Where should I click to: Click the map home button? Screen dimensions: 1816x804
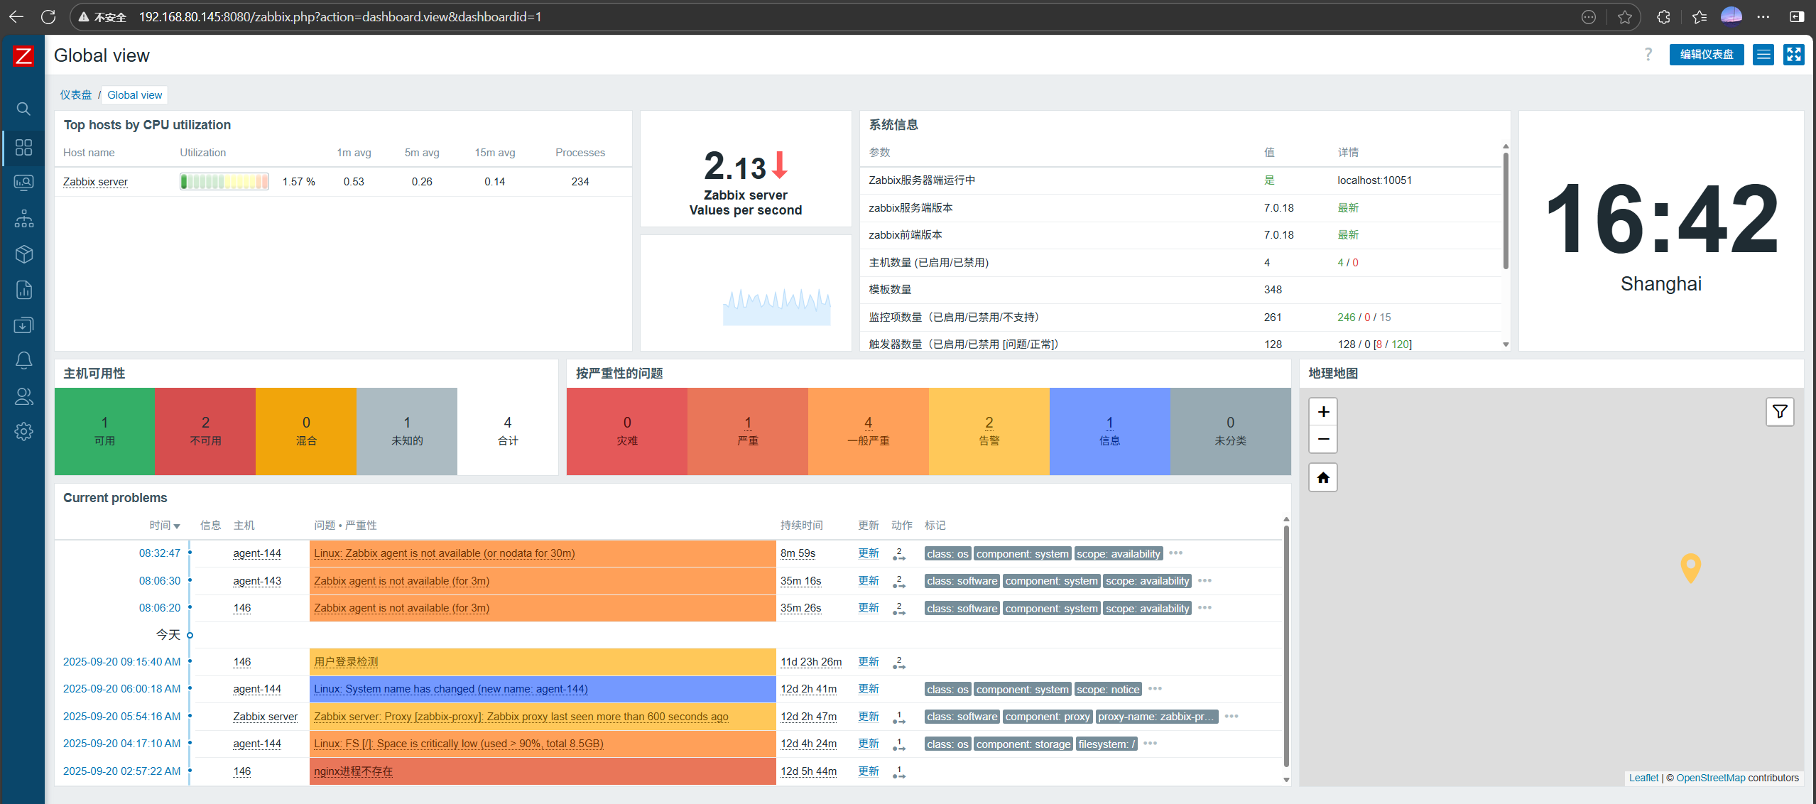click(1322, 478)
